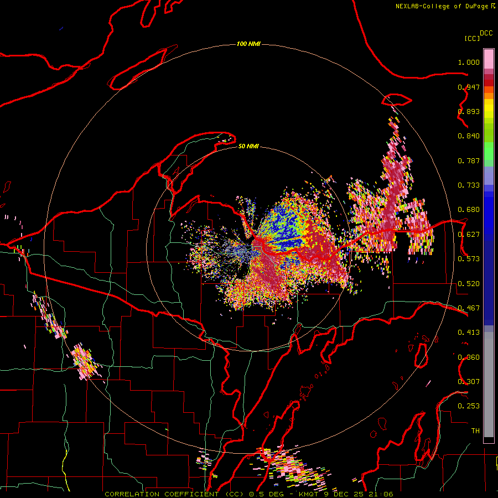Screen dimensions: 498x498
Task: Click the pink top segment of colorbar
Action: click(x=489, y=59)
